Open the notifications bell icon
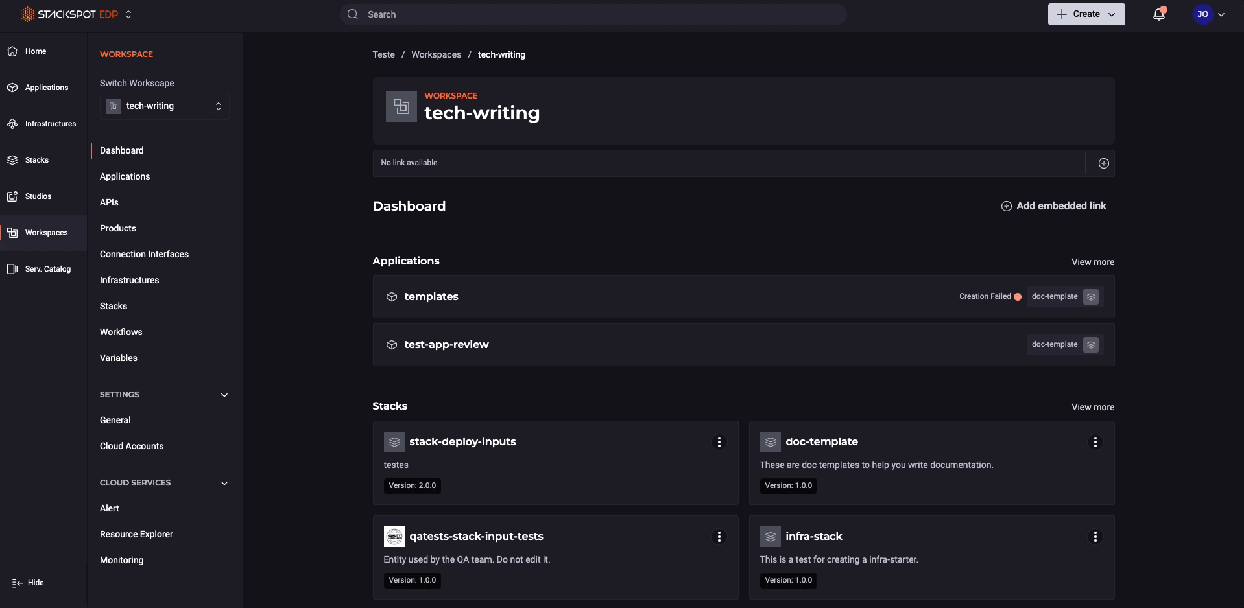This screenshot has height=608, width=1244. tap(1158, 14)
